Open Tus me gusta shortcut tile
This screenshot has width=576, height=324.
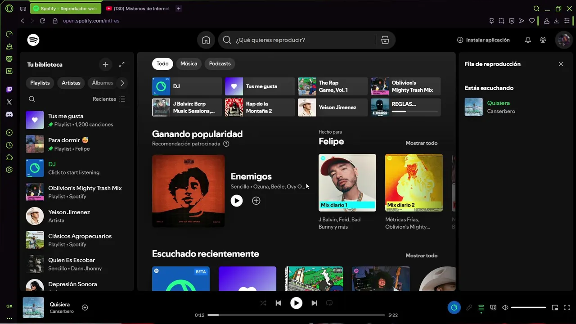tap(260, 86)
